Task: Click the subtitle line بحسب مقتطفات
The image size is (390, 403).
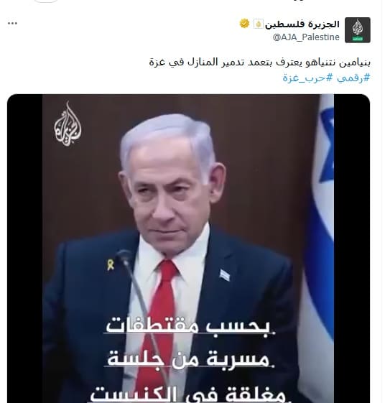Action: click(x=189, y=326)
